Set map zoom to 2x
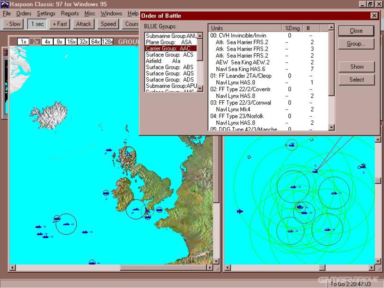 click(35, 42)
